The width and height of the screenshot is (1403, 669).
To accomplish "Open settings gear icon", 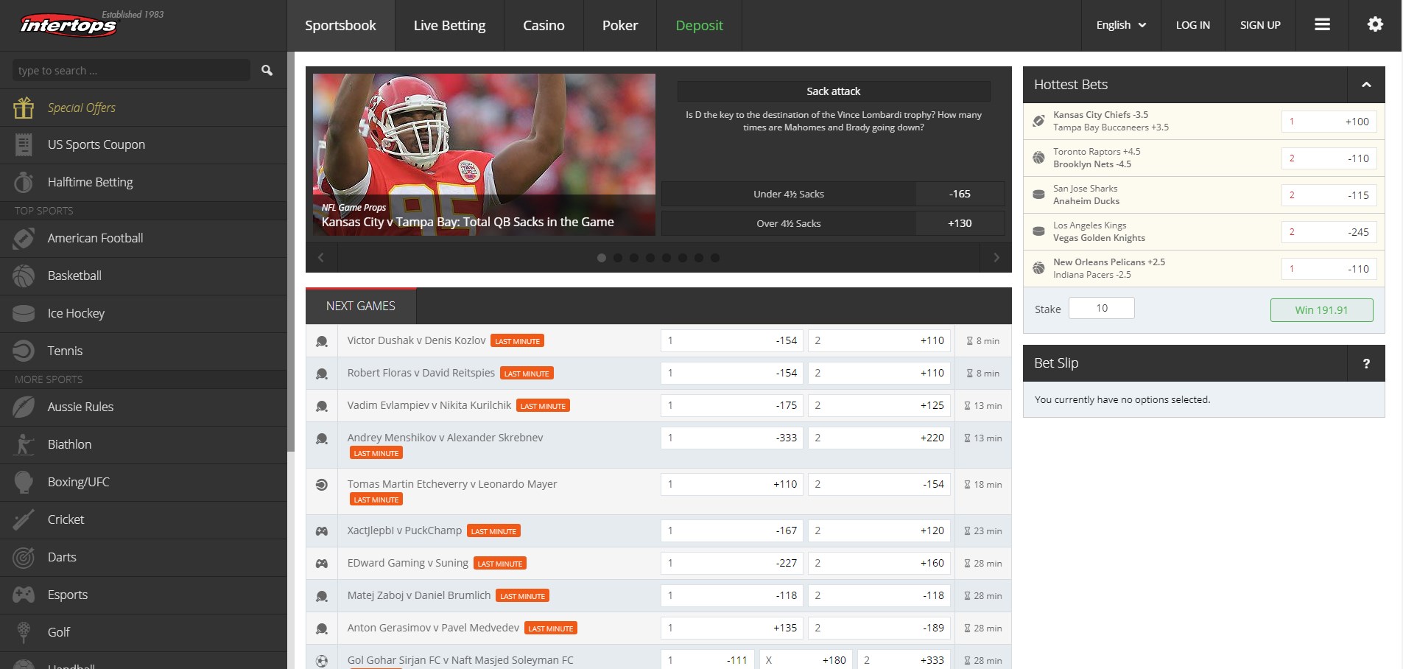I will 1375,24.
